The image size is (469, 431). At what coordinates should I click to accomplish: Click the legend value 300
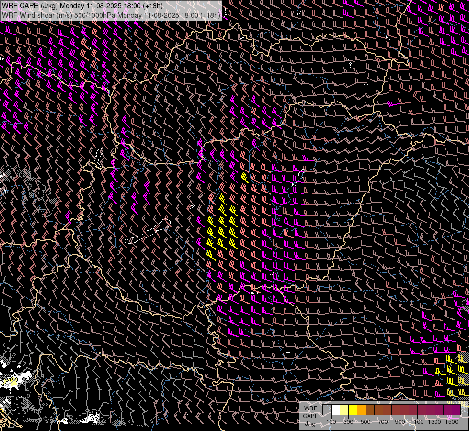coord(348,422)
